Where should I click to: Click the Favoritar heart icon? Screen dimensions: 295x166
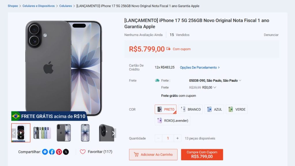click(83, 152)
